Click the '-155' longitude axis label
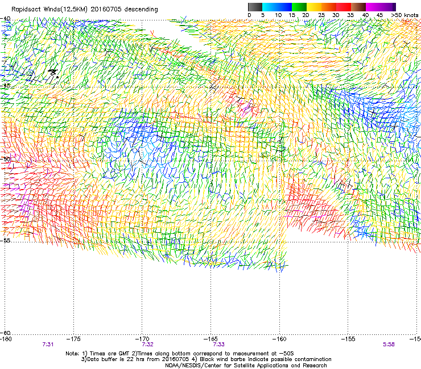 click(348, 339)
